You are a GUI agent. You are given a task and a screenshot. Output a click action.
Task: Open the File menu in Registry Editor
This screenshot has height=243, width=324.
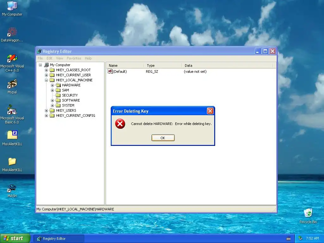(40, 58)
